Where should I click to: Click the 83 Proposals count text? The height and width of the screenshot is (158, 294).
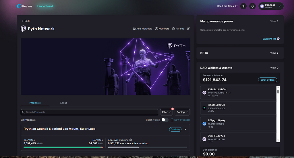pos(28,120)
